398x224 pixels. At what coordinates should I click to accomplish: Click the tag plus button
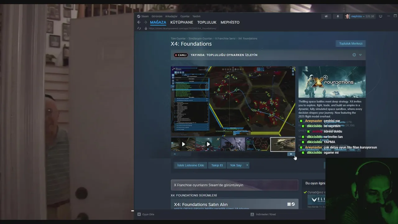pos(359,150)
